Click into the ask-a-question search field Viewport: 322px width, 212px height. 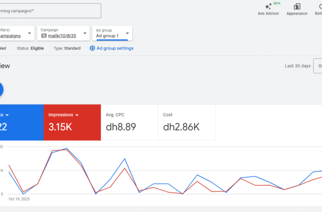point(49,11)
